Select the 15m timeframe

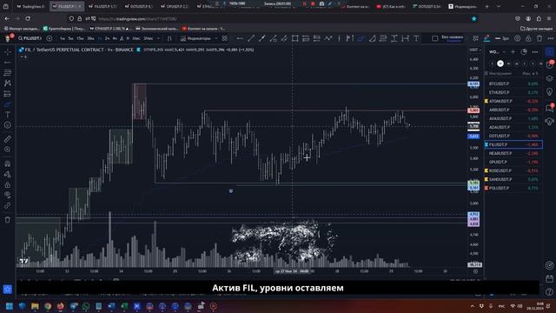click(x=80, y=38)
